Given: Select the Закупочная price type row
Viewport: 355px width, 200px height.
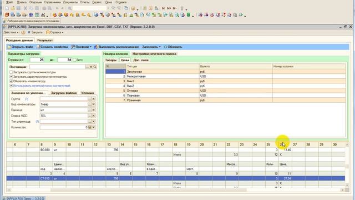Looking at the screenshot, I should (x=226, y=72).
